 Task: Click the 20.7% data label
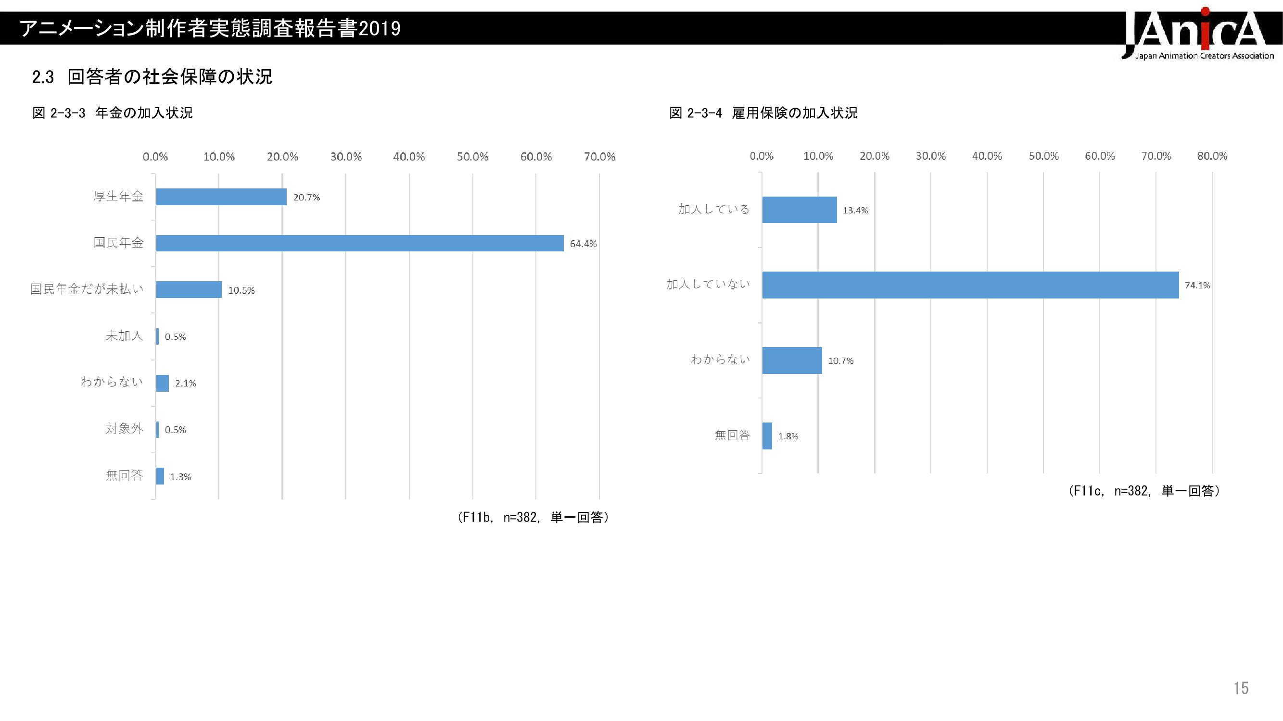click(307, 197)
